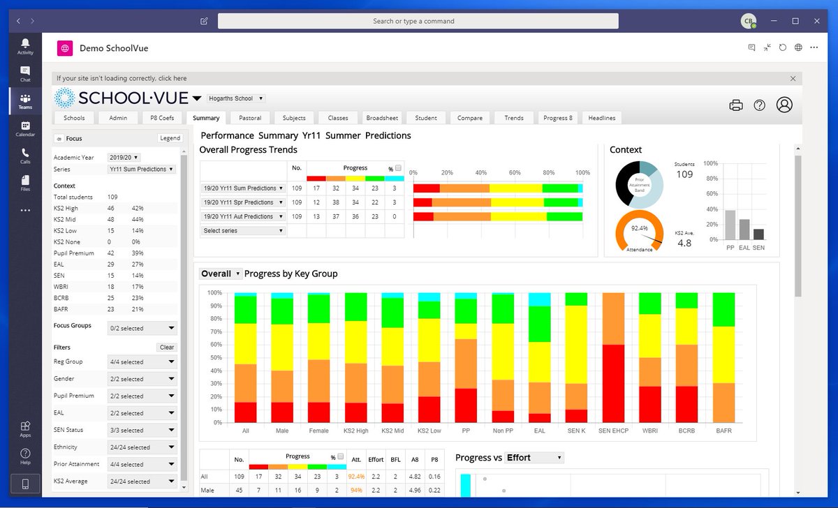
Task: Switch to the Subjects tab
Action: pyautogui.click(x=294, y=118)
